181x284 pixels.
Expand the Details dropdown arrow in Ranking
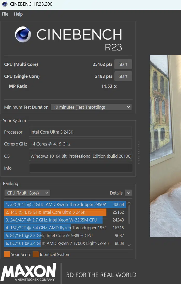[128, 193]
